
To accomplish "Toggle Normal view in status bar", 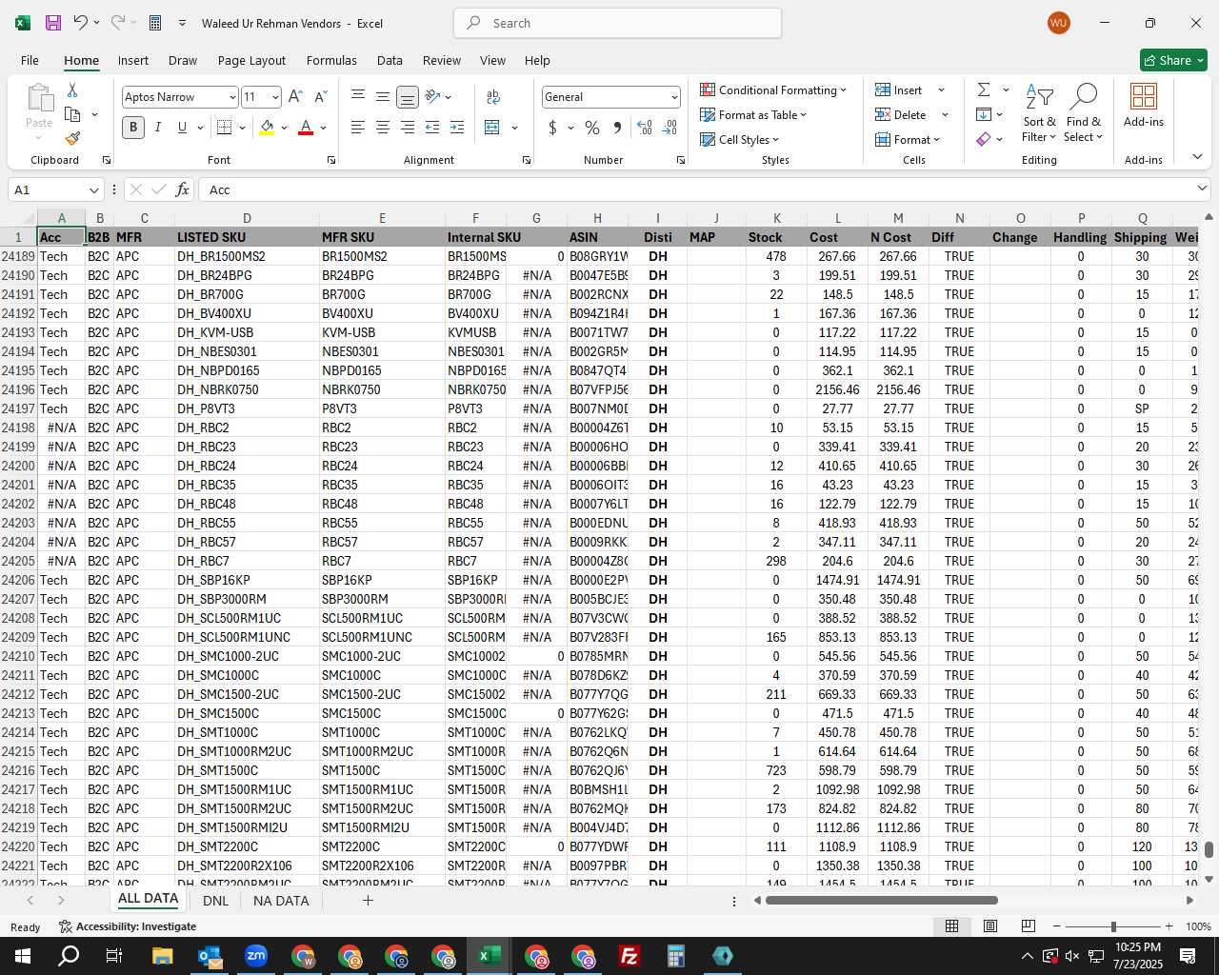I will pos(951,926).
